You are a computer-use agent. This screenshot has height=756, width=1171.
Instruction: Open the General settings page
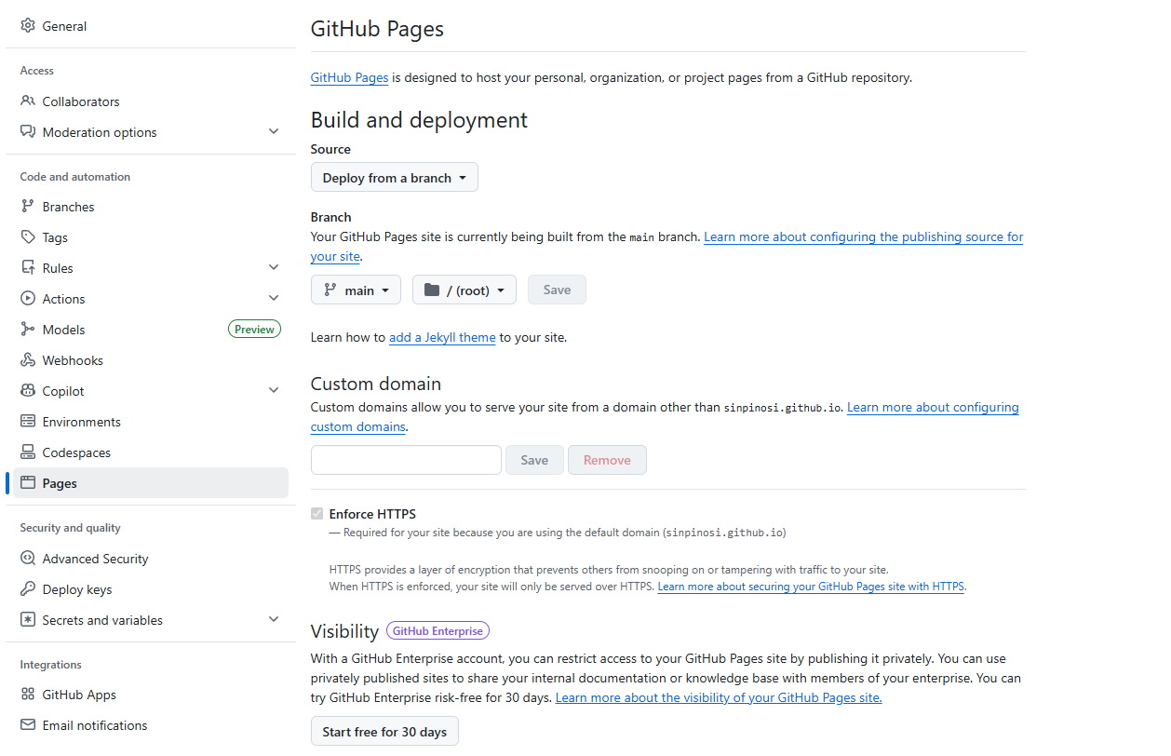coord(151,26)
